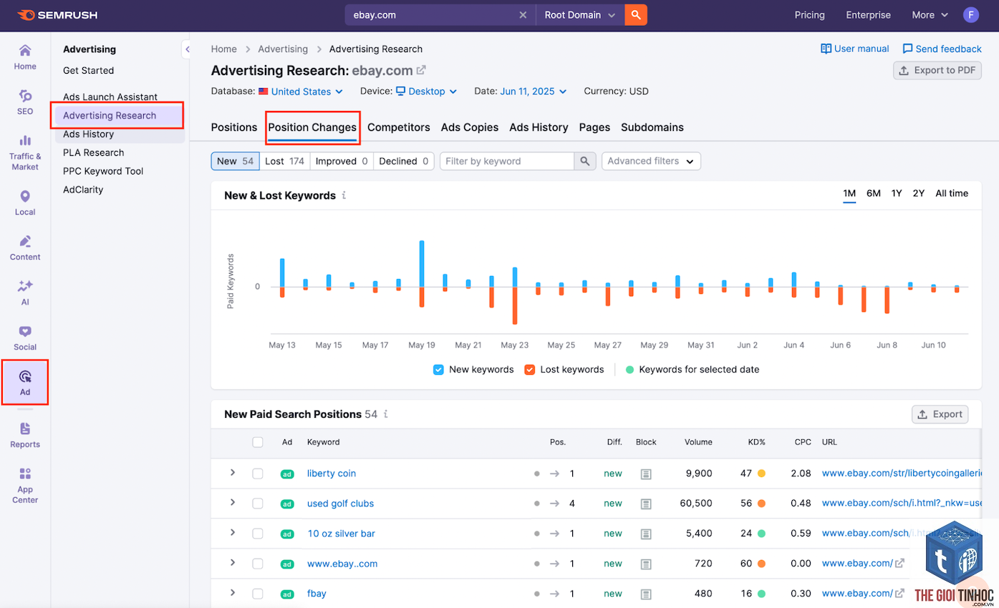Click ad badge for liberty coin
The height and width of the screenshot is (608, 999).
tap(287, 474)
